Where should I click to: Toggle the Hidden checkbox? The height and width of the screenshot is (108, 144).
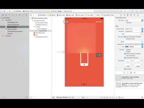pos(125,52)
